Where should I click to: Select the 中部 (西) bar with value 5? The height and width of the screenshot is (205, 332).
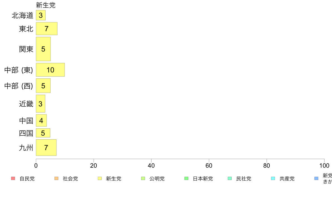click(x=43, y=86)
